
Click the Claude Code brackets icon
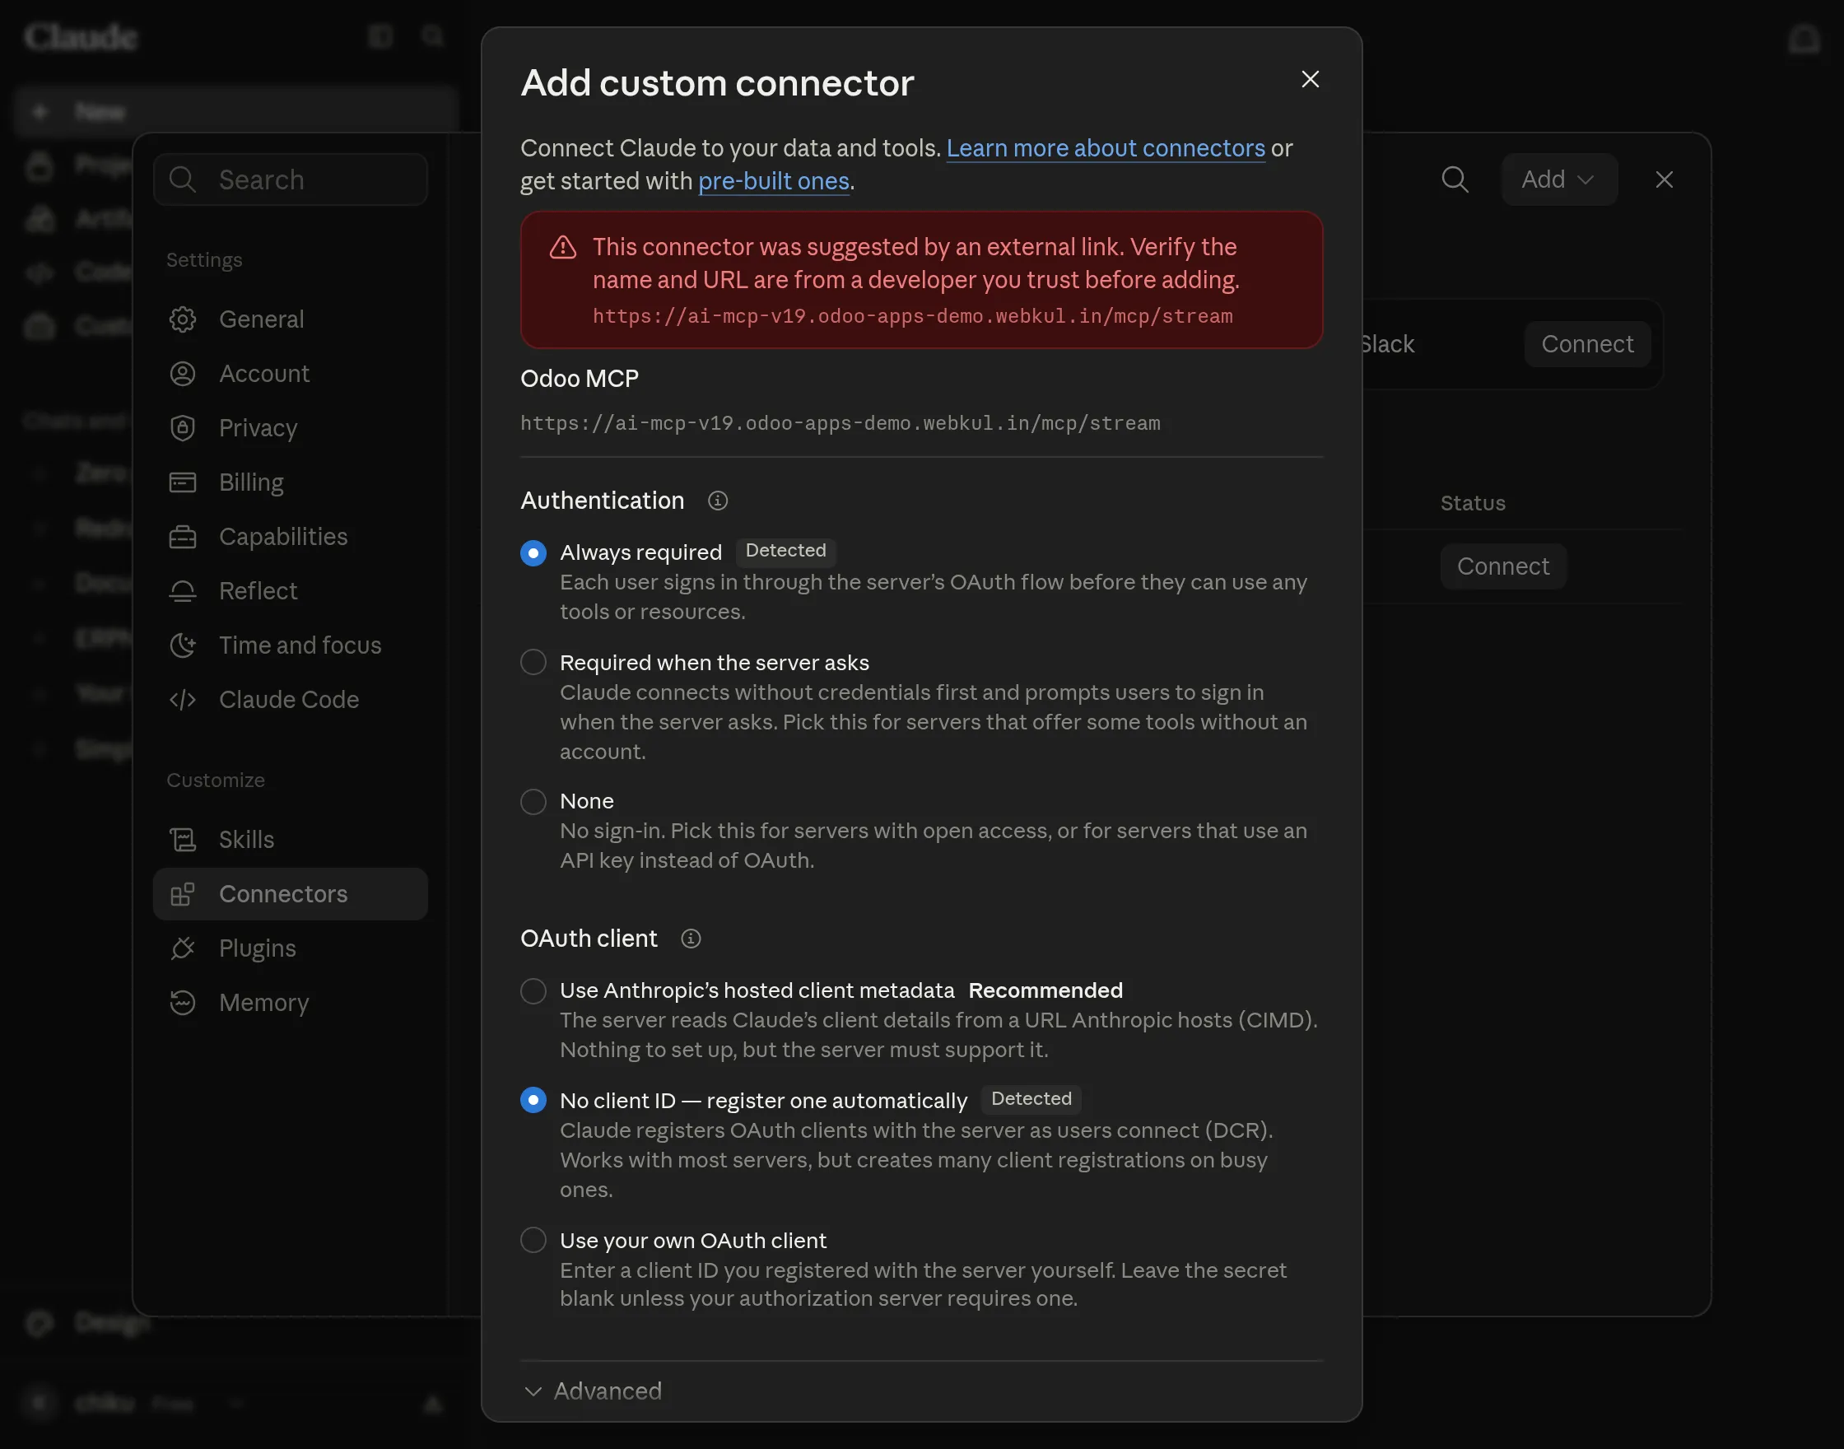[183, 699]
